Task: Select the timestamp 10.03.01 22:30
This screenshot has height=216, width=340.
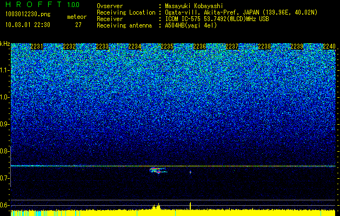Action: (28, 25)
